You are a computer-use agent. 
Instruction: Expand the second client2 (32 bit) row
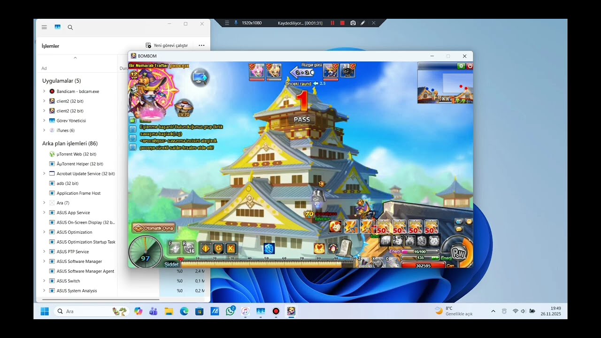[44, 111]
